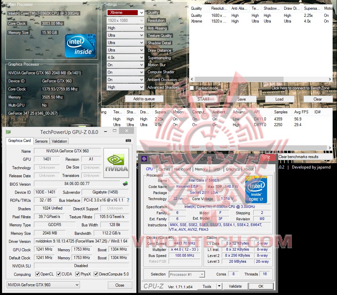Open the SPD tab in CPU-Z
The width and height of the screenshot is (337, 295).
pyautogui.click(x=217, y=169)
